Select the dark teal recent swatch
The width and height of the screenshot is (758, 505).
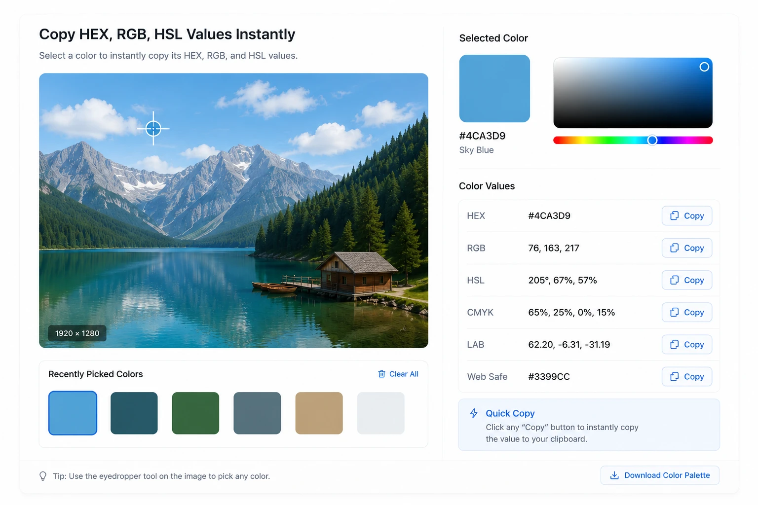134,413
